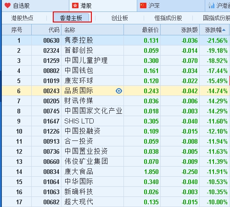
Task: Switch to the 沪深 tab
Action: pos(171,6)
